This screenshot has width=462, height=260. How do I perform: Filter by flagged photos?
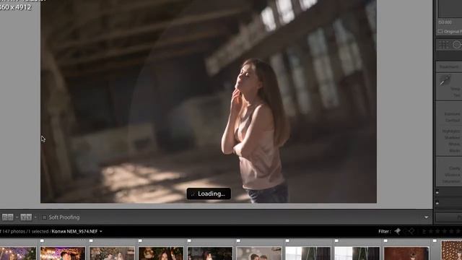pos(398,231)
